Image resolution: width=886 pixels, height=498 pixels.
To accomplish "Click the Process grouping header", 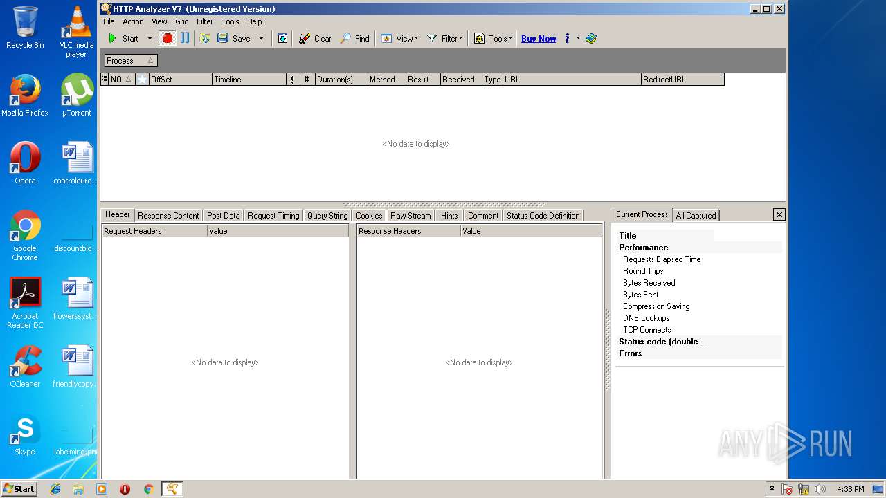I will pyautogui.click(x=130, y=61).
